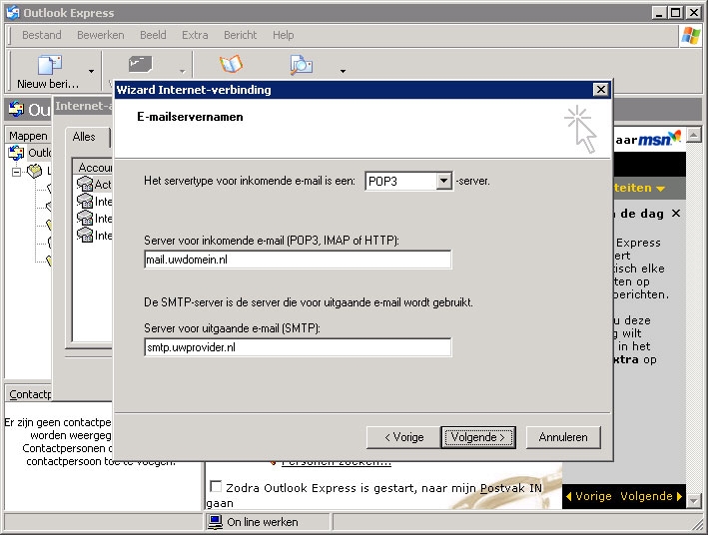Open the POP3 server type dropdown
Image resolution: width=708 pixels, height=535 pixels.
(443, 181)
